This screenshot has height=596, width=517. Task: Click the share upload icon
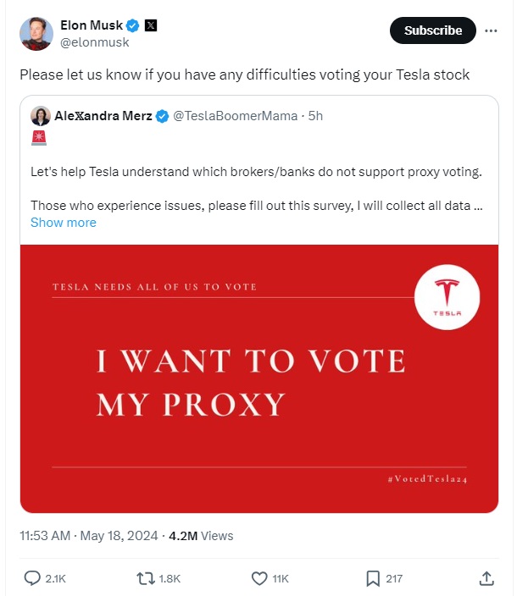tap(486, 578)
